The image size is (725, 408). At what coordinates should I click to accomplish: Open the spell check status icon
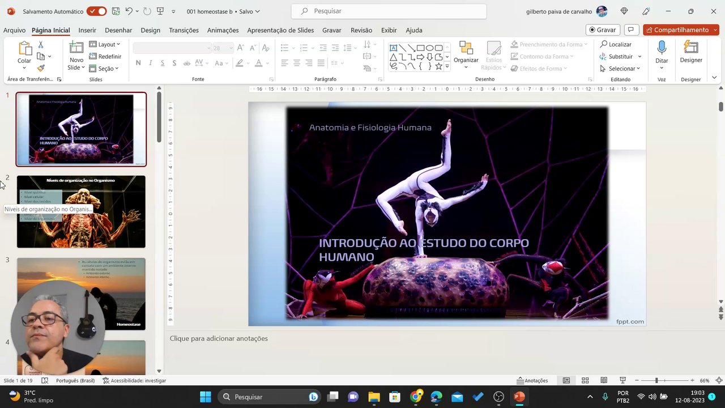45,380
